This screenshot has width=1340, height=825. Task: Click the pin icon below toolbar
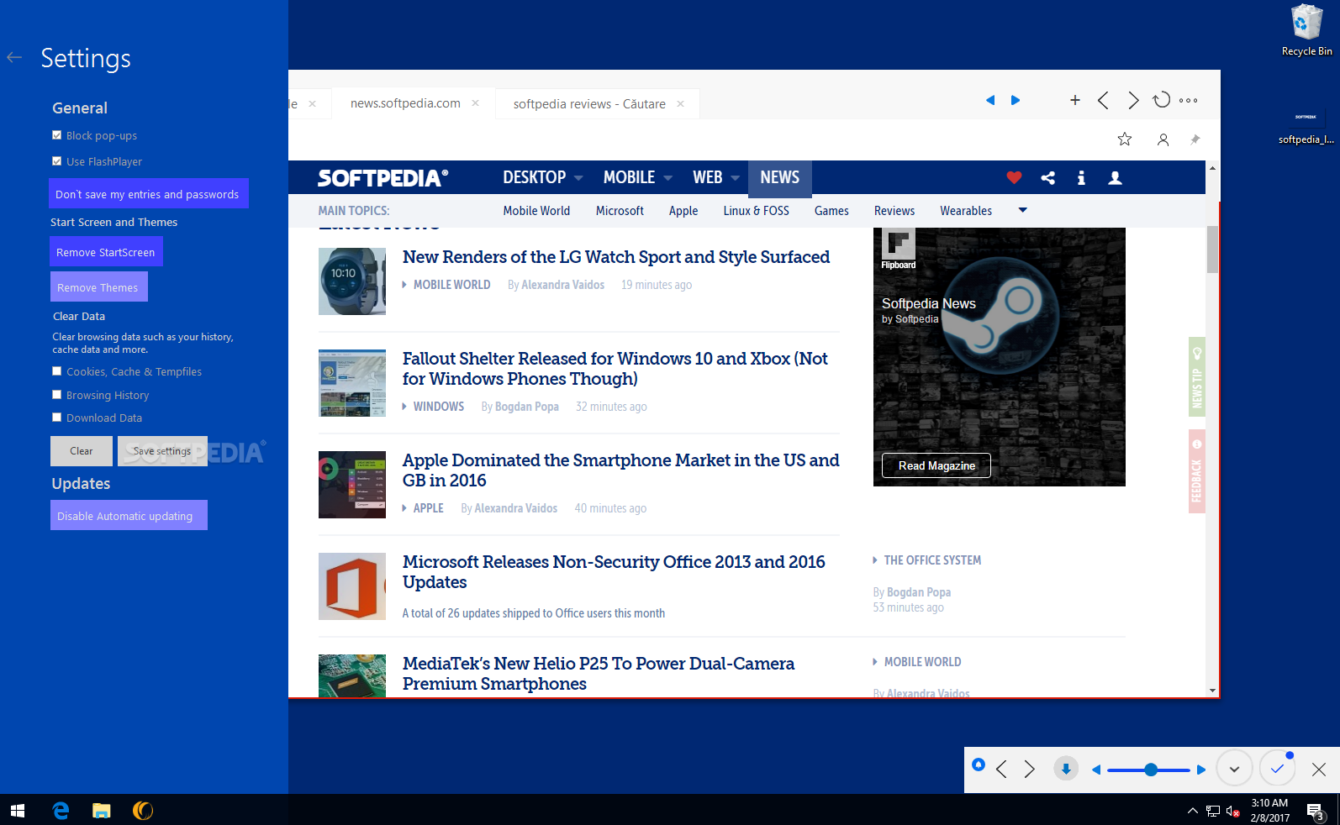coord(1195,139)
